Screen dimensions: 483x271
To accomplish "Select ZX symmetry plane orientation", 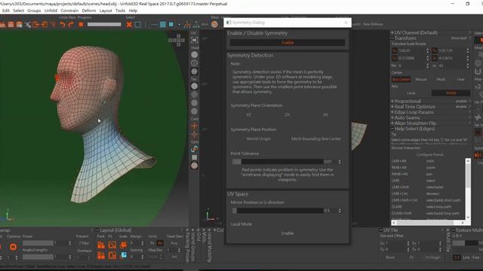I will click(x=287, y=115).
